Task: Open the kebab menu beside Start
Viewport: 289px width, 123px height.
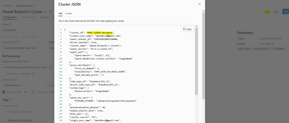Action: click(268, 12)
